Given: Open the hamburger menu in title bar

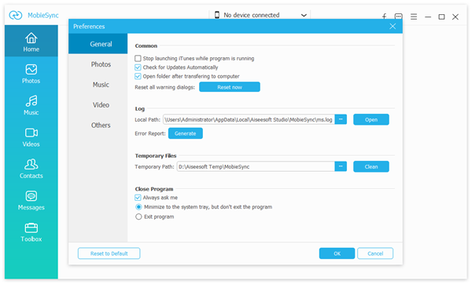Looking at the screenshot, I should point(414,16).
